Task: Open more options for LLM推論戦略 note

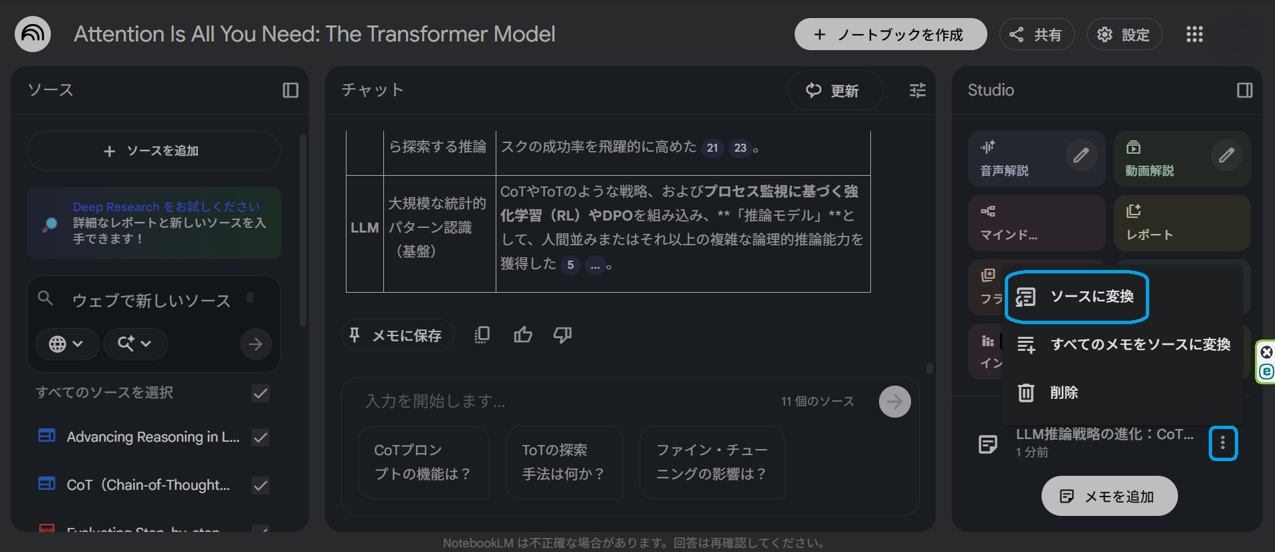Action: tap(1223, 443)
